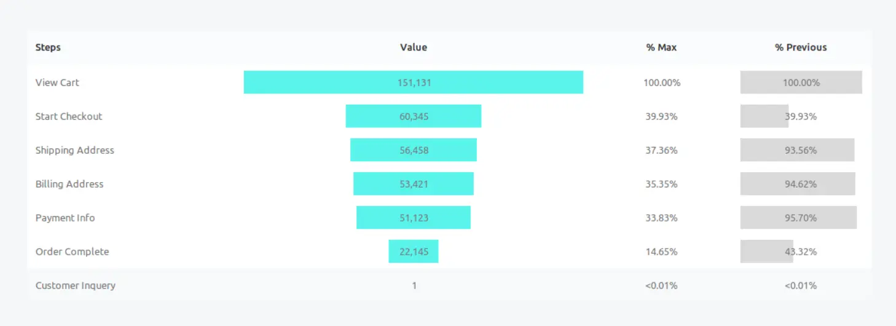
Task: Click the 94.62% previous bar
Action: coord(798,184)
